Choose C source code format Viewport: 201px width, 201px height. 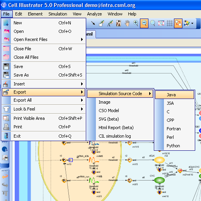(x=174, y=112)
